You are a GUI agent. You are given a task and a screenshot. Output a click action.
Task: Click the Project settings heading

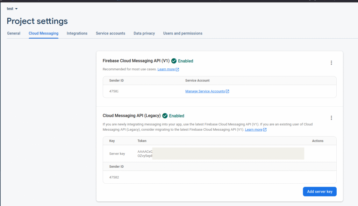point(37,21)
